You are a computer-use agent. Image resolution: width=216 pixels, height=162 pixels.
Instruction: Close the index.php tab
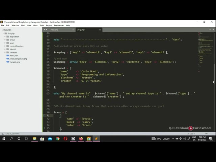pos(73,30)
